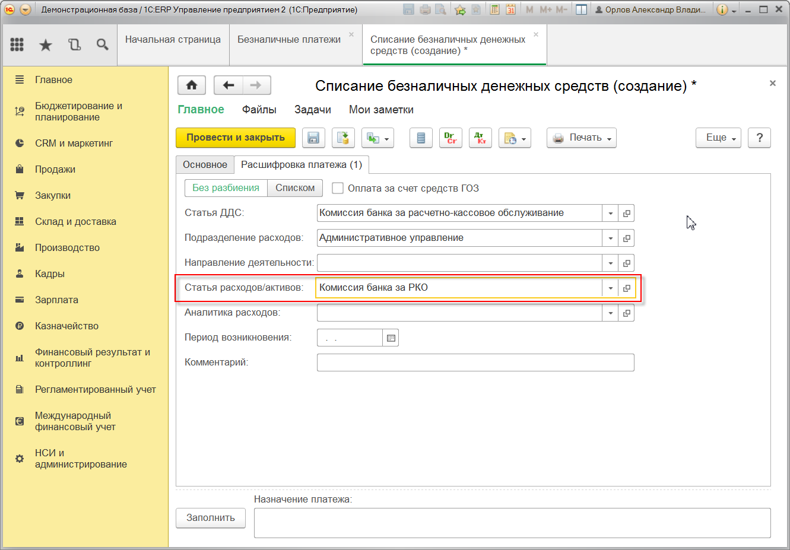This screenshot has height=550, width=790.
Task: Switch to the Основное tab
Action: coord(205,164)
